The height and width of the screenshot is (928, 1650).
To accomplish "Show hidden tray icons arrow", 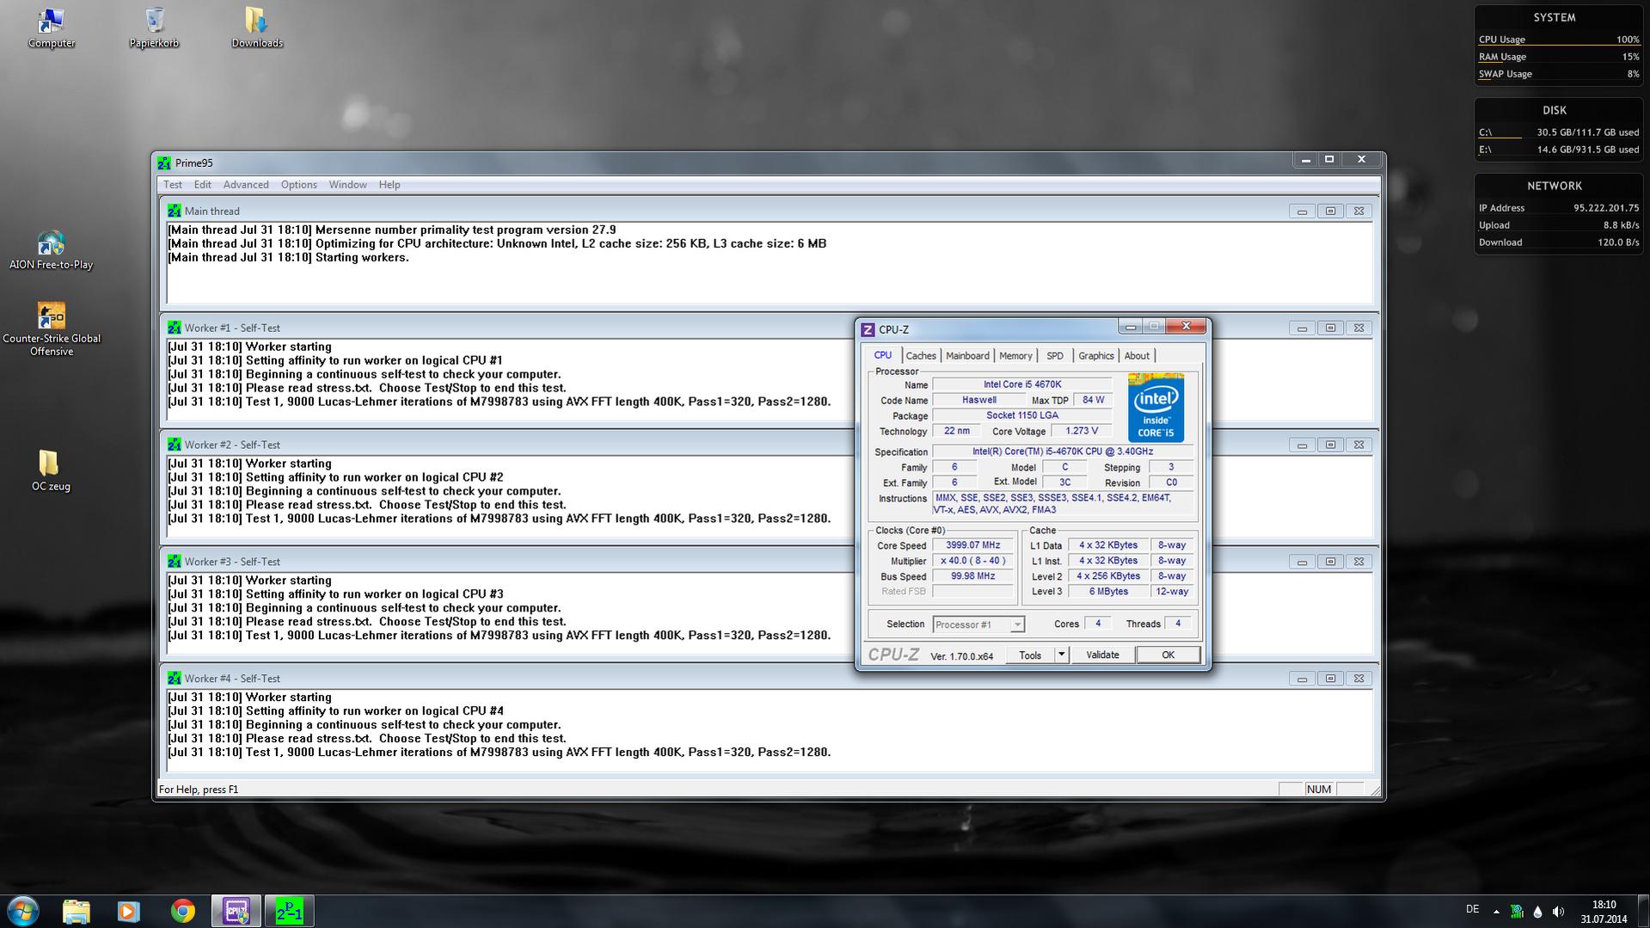I will [x=1496, y=912].
